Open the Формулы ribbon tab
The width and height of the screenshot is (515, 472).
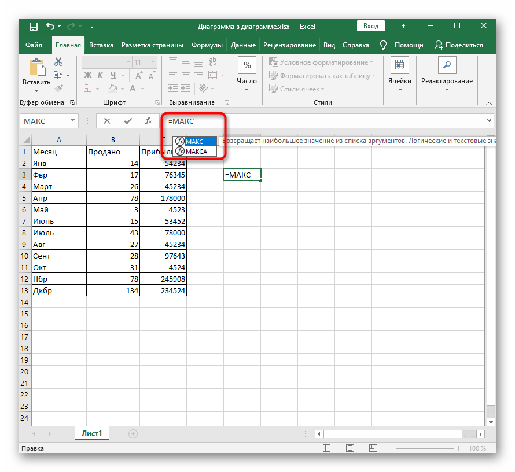click(207, 45)
